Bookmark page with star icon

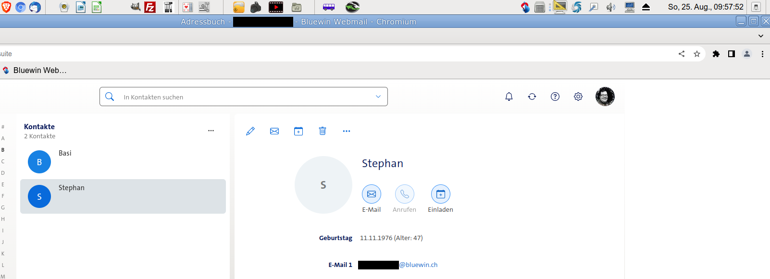[x=697, y=54]
